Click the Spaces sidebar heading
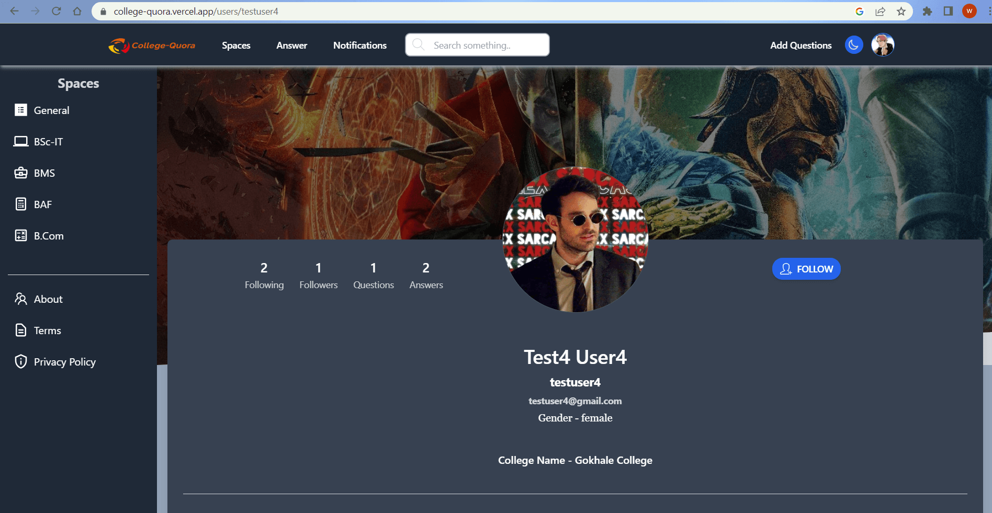 coord(78,84)
